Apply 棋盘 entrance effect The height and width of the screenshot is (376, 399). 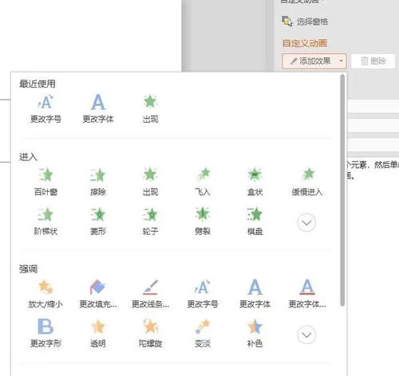tap(255, 221)
